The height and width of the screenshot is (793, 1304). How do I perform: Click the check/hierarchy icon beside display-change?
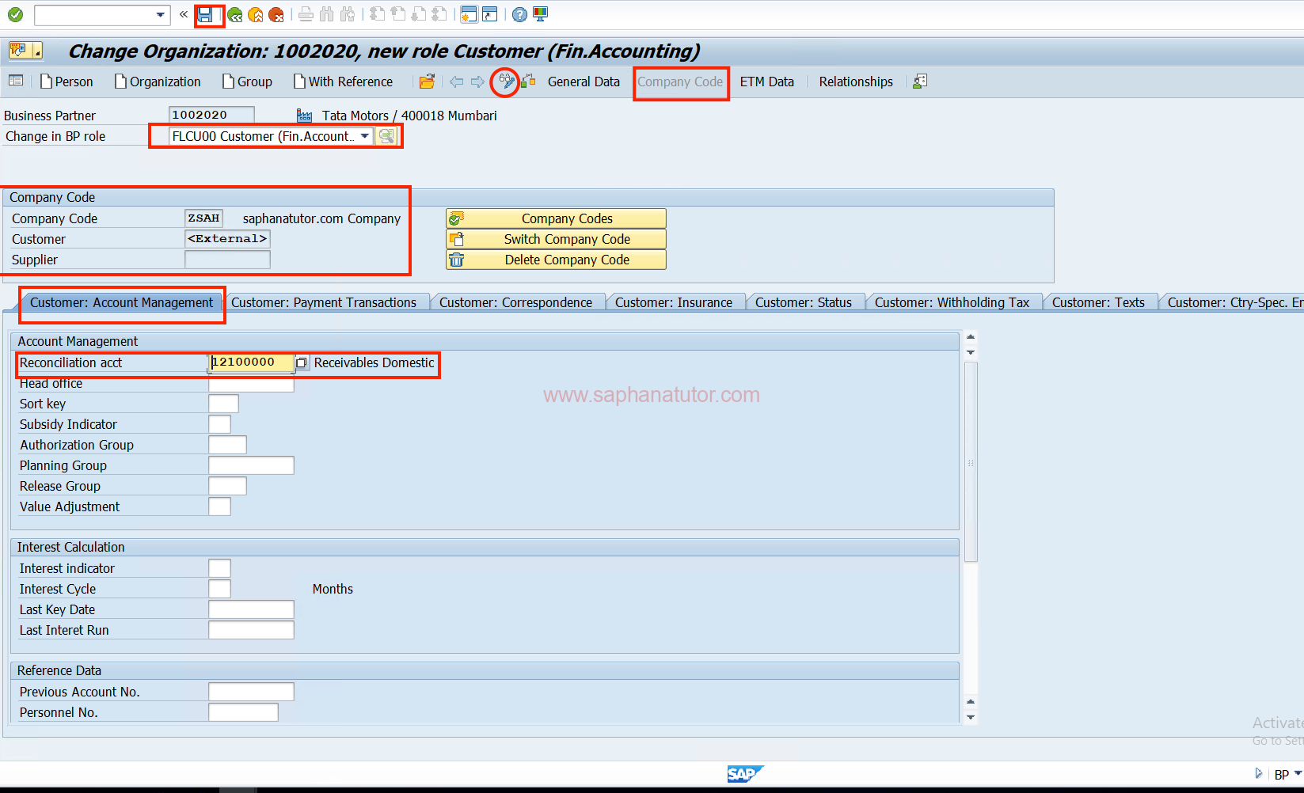coord(528,82)
